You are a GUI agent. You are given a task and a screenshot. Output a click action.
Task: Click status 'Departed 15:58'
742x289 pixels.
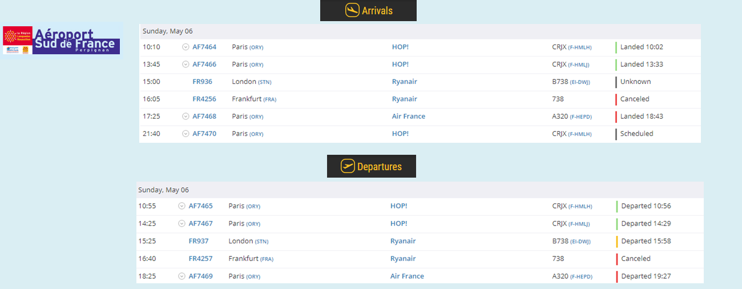coord(646,241)
